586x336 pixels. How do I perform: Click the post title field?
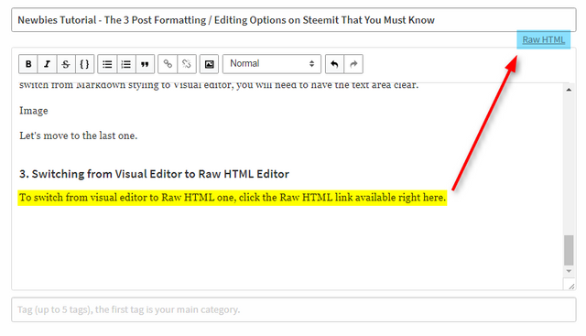294,20
